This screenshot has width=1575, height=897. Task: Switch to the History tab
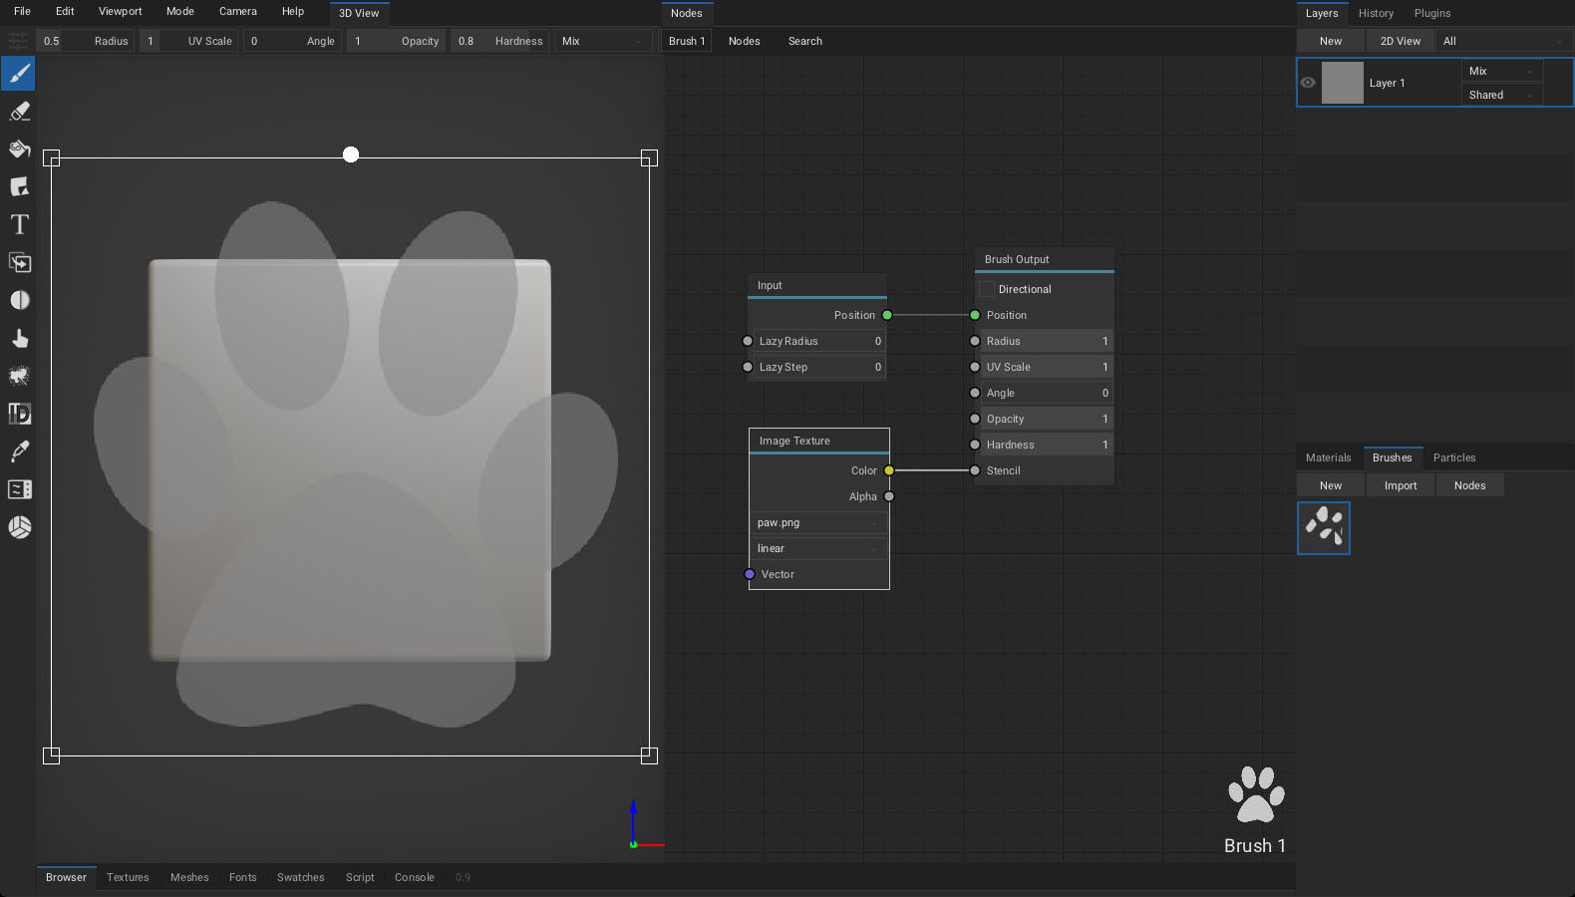1376,13
